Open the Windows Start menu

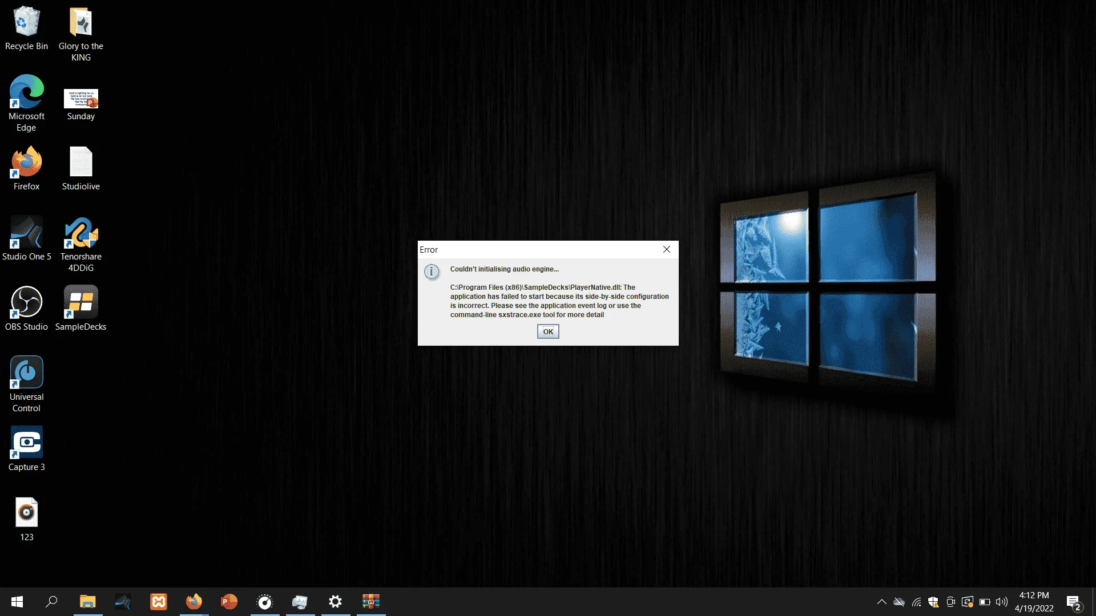point(17,602)
